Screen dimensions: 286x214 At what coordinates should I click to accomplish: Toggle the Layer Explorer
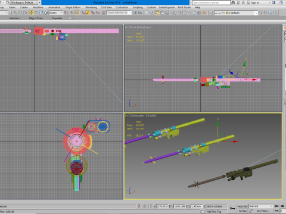point(151,12)
